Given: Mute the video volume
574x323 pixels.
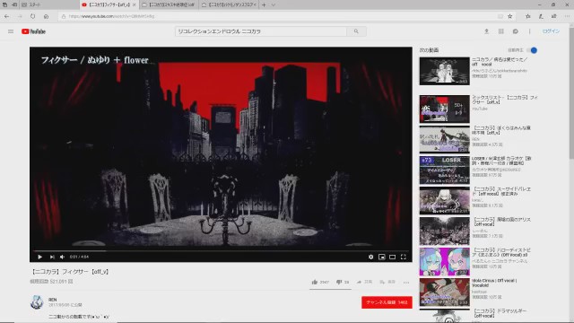Looking at the screenshot, I should point(62,258).
